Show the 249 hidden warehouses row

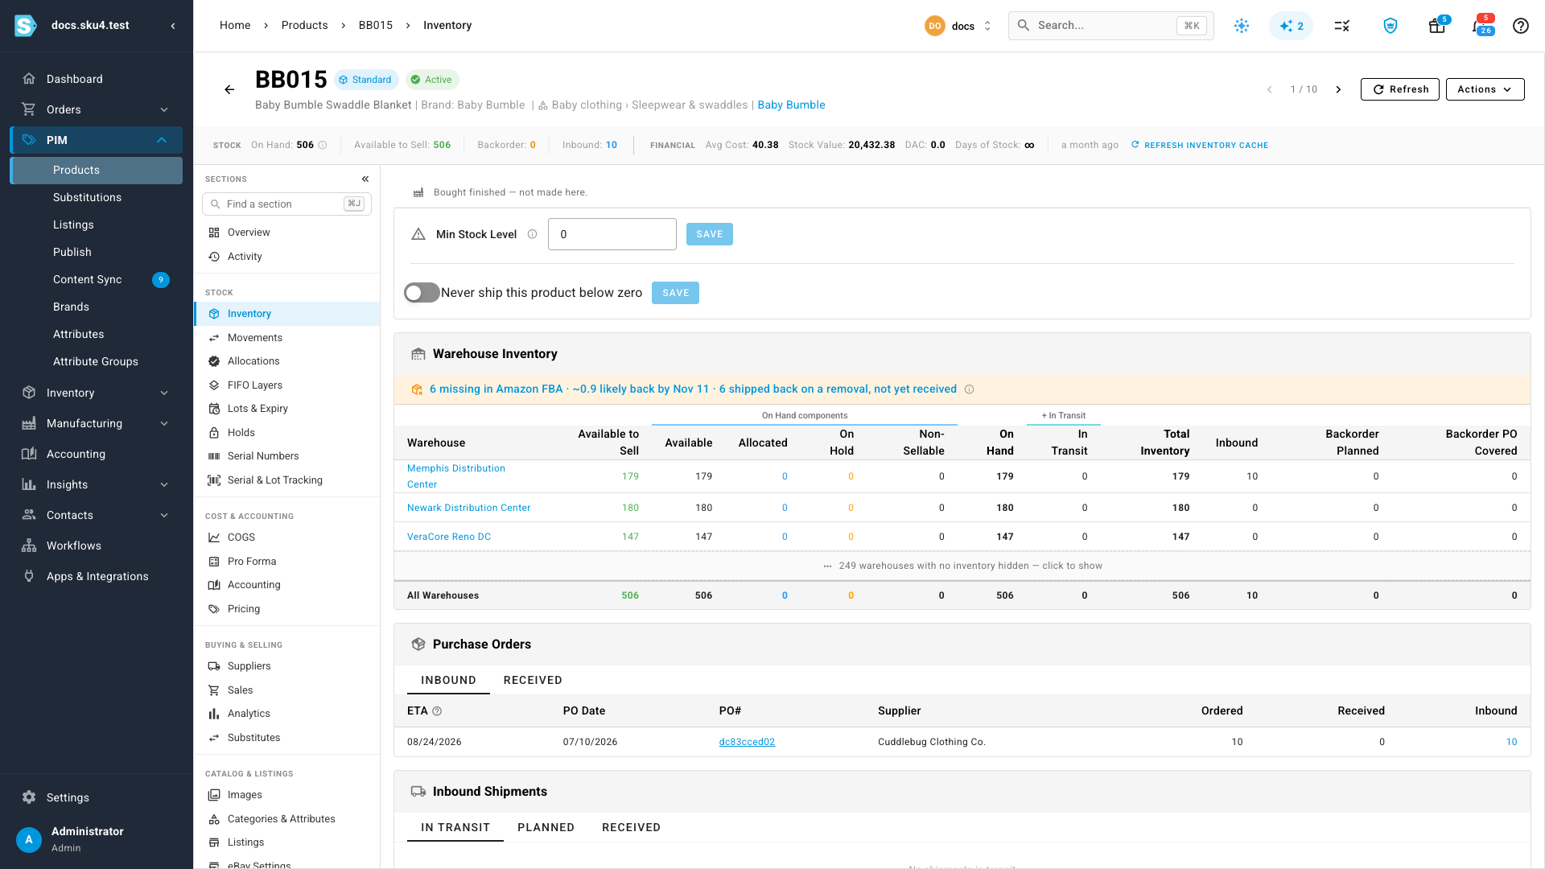coord(962,566)
